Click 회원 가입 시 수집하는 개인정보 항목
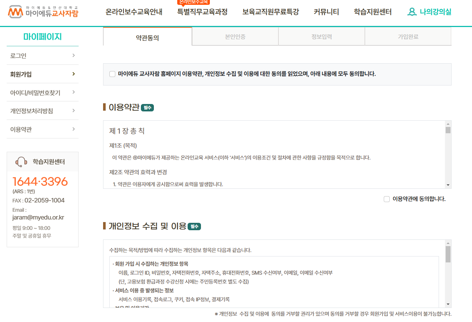The height and width of the screenshot is (322, 472). coord(152,264)
